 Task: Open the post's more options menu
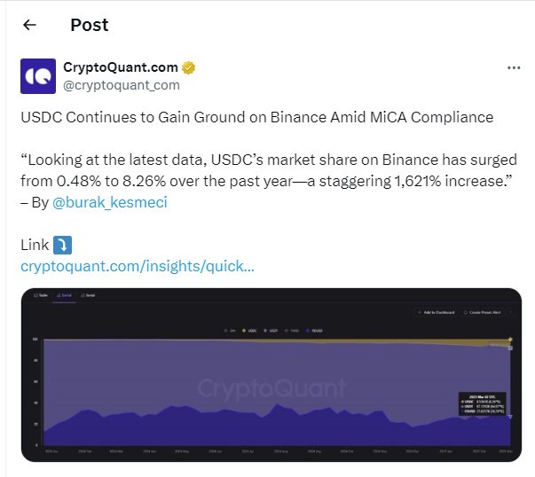click(514, 67)
